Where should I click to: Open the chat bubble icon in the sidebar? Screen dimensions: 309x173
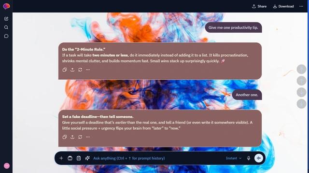coord(6,36)
